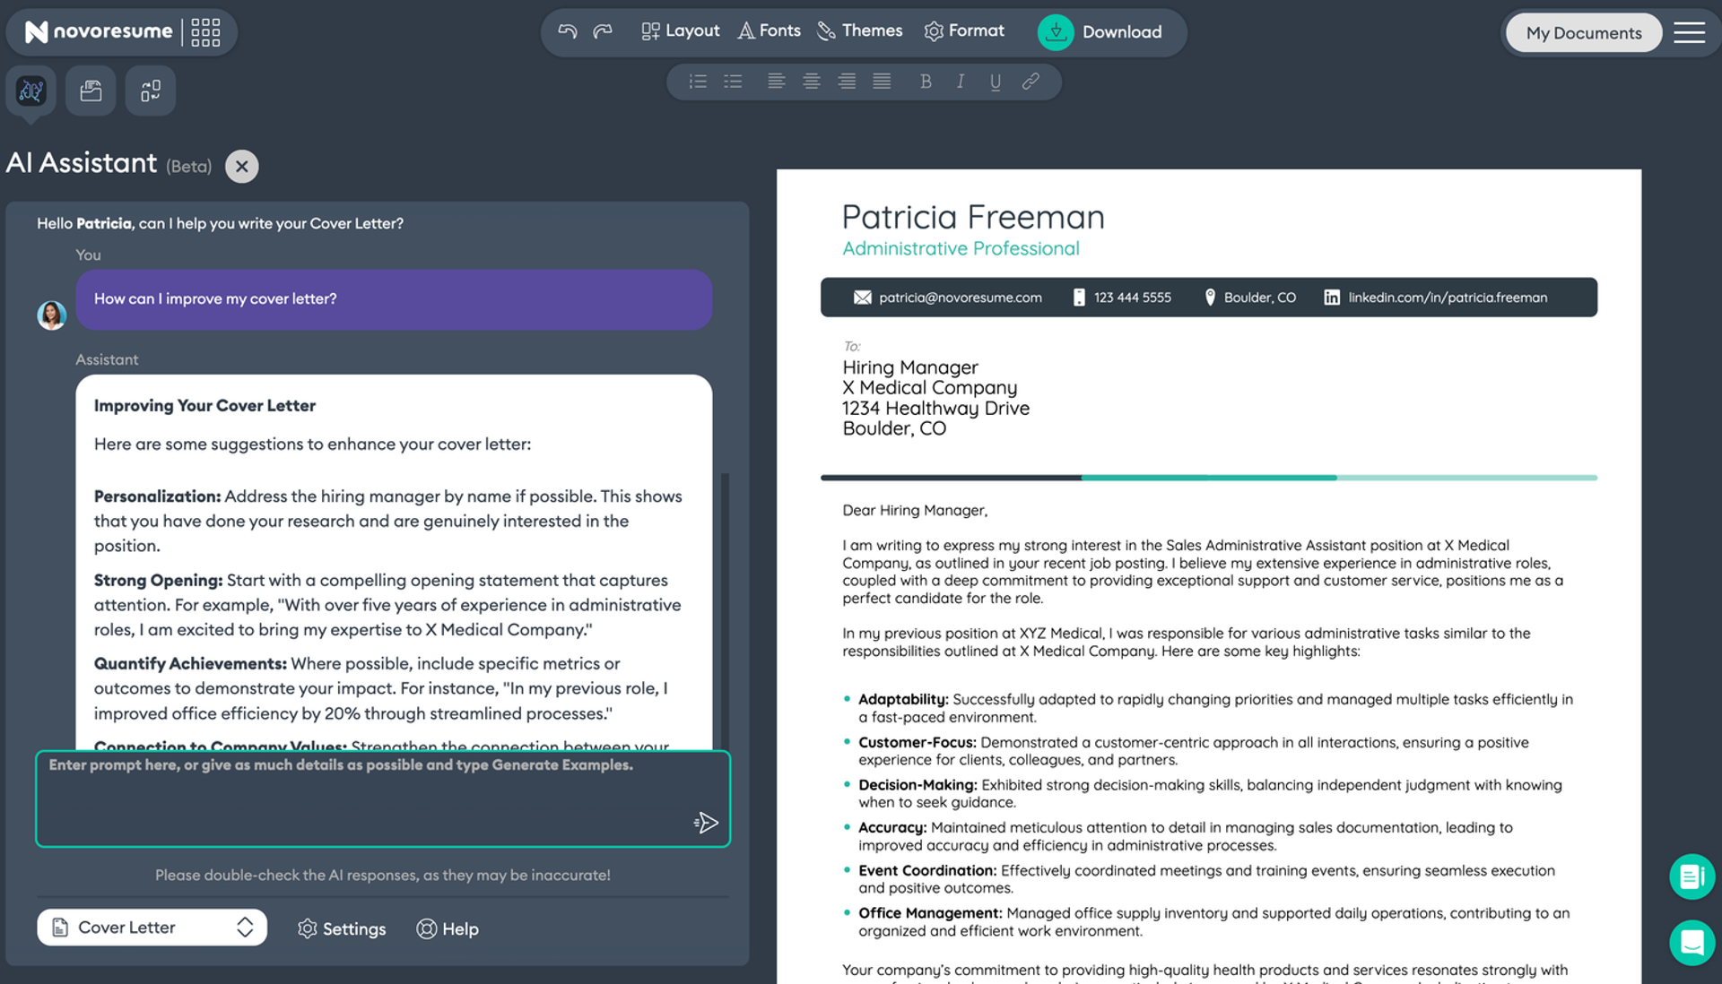Open the Themes menu
Screen dimensions: 1722x984
tap(860, 31)
